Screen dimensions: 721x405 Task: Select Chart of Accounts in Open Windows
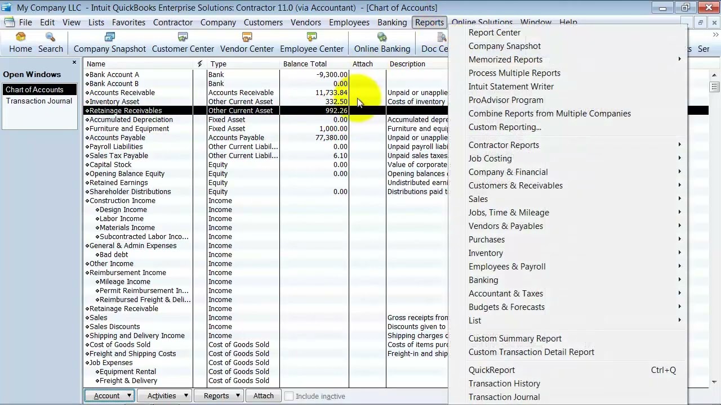(x=39, y=90)
